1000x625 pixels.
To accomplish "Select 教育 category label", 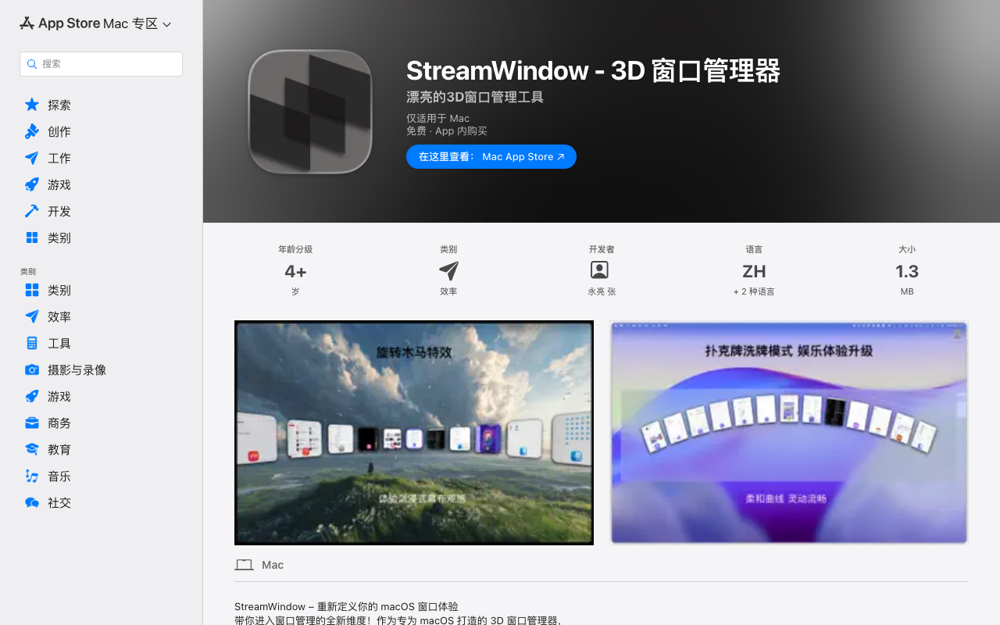I will pyautogui.click(x=59, y=449).
